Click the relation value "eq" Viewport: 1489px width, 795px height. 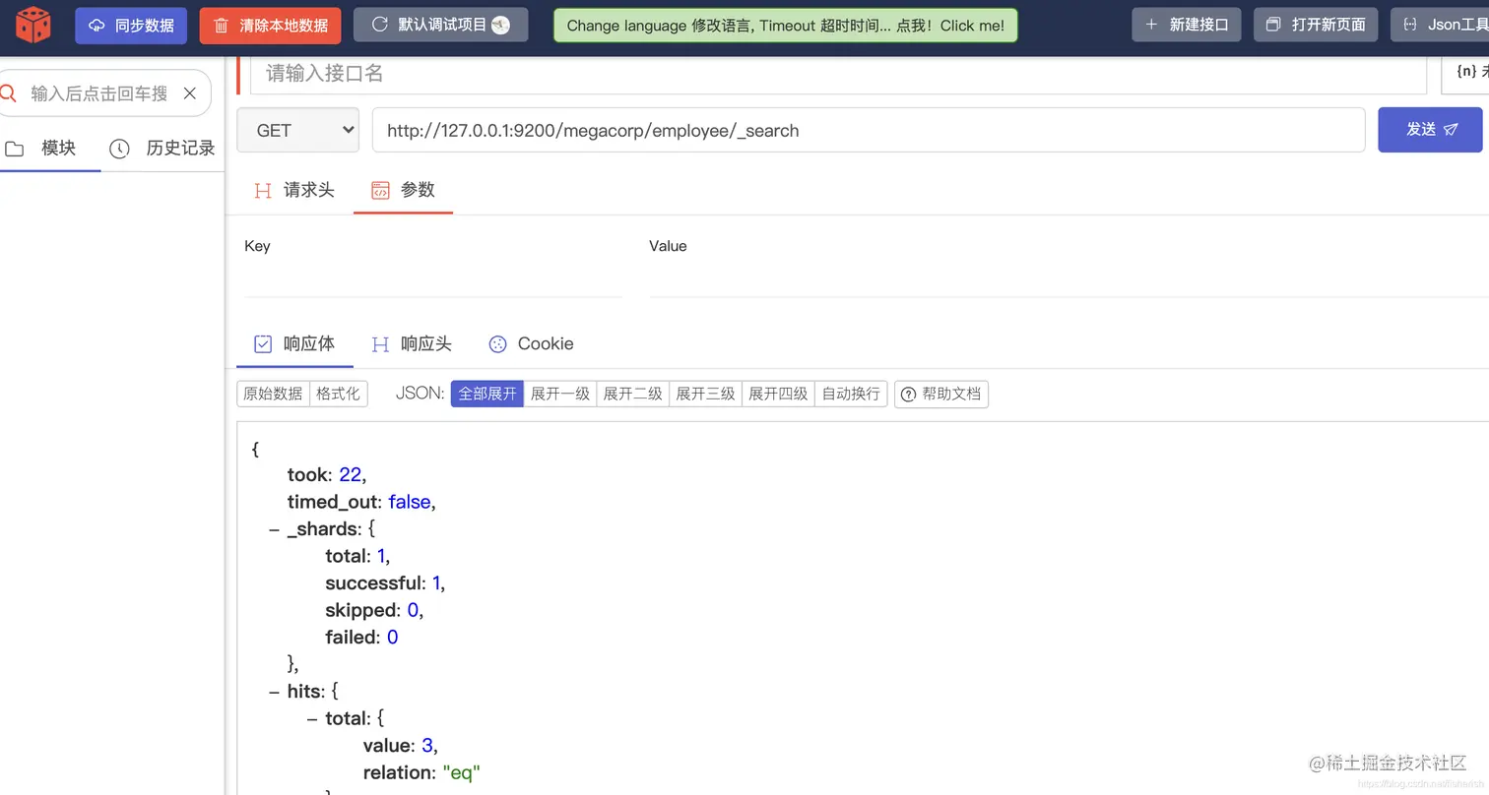[461, 773]
